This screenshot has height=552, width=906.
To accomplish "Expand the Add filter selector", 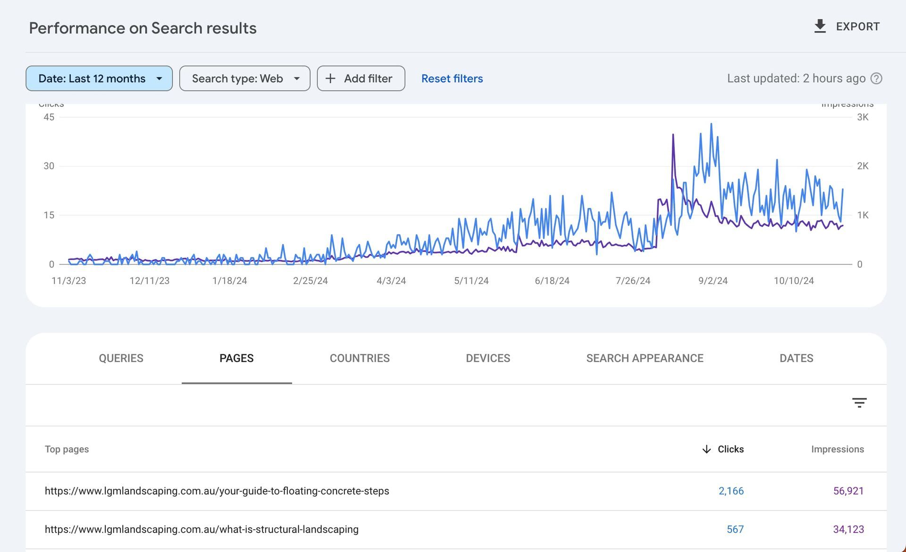I will pos(361,78).
